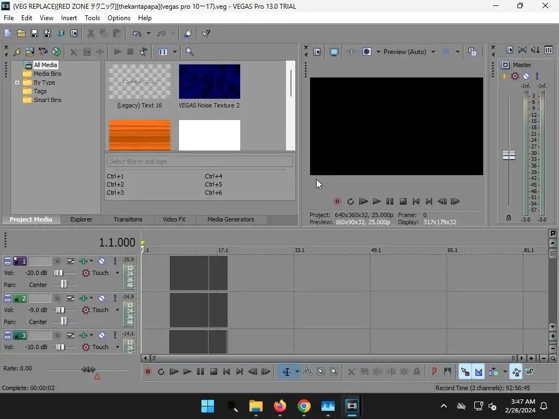Viewport: 559px width, 419px height.
Task: Open the Preview (Auto) quality dropdown
Action: tap(433, 52)
